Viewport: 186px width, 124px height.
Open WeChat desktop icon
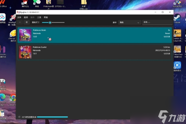click(x=37, y=4)
